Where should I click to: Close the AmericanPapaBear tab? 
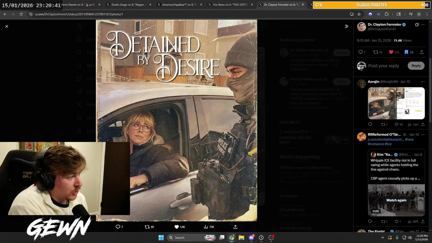click(201, 5)
